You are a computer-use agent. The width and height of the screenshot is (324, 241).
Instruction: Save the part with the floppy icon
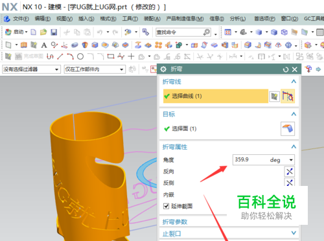(54, 32)
